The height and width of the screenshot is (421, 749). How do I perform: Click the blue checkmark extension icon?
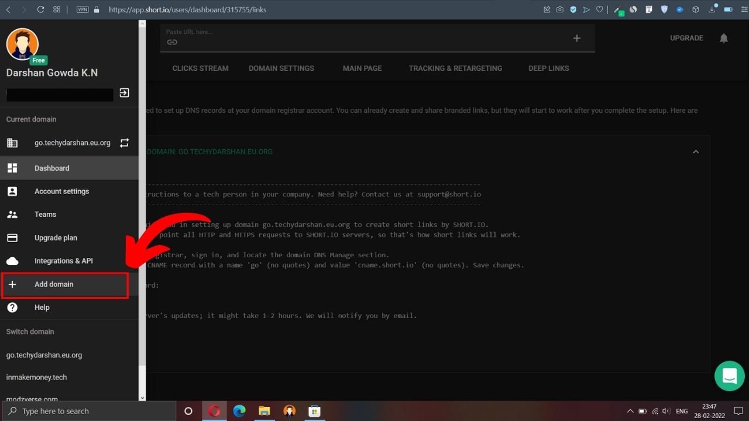(680, 9)
